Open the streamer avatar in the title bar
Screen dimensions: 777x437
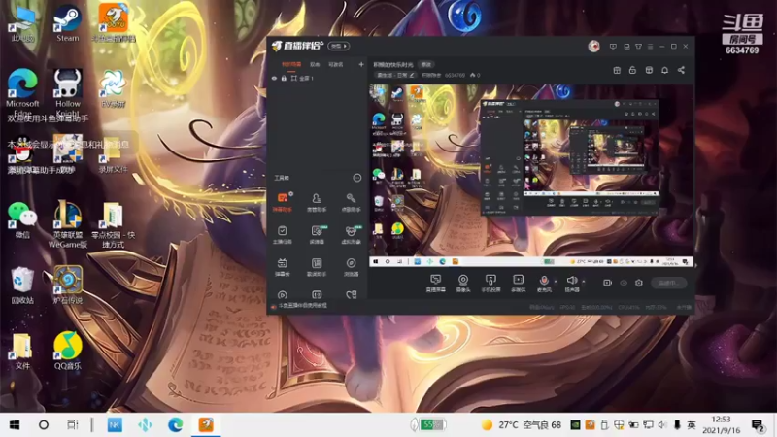[593, 46]
